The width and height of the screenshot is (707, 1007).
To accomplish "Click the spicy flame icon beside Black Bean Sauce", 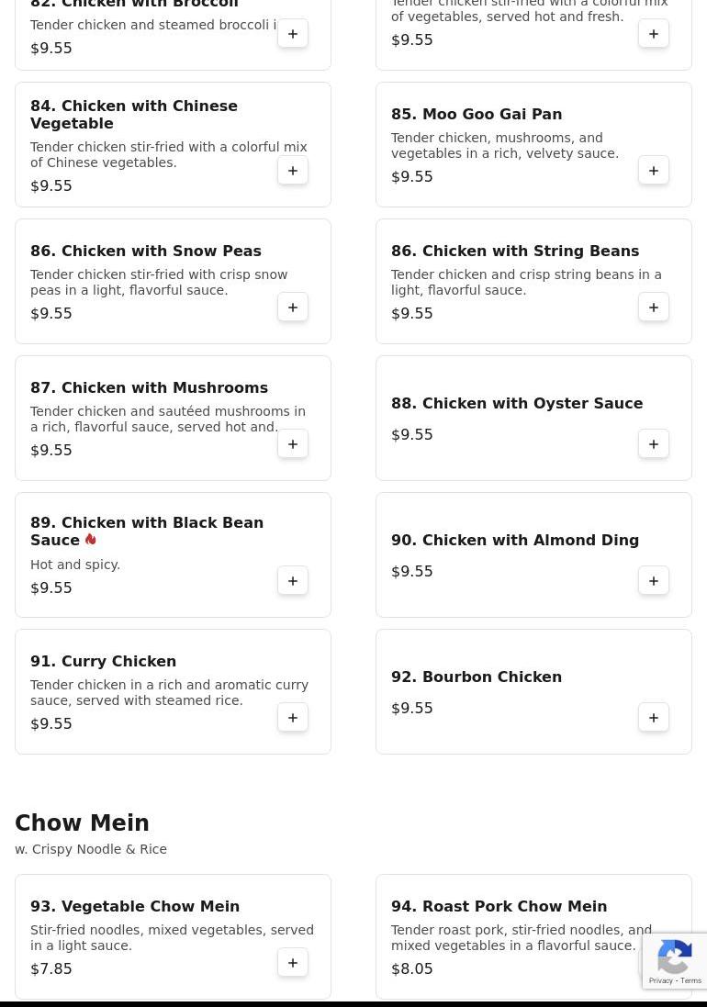I will click(90, 540).
